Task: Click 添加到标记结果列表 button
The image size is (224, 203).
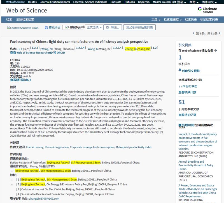Action: tap(139, 27)
